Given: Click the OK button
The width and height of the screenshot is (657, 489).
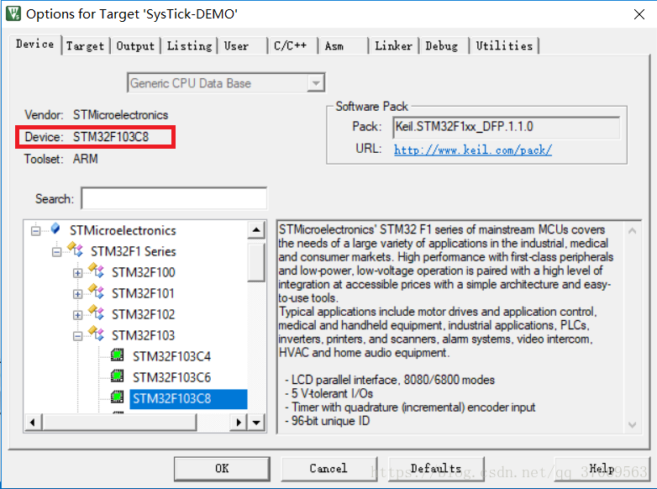Looking at the screenshot, I should (x=222, y=469).
